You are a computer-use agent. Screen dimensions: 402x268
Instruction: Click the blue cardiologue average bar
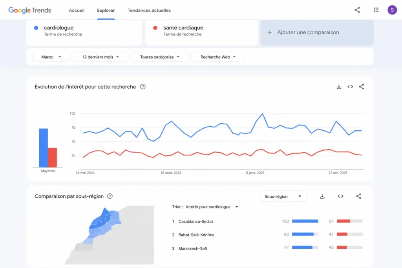[43, 148]
